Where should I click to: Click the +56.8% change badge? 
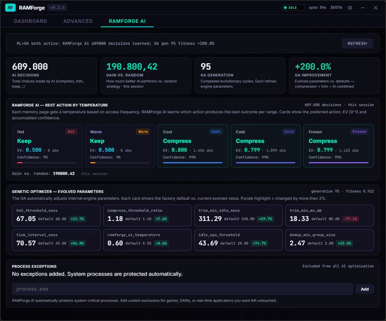click(x=77, y=243)
